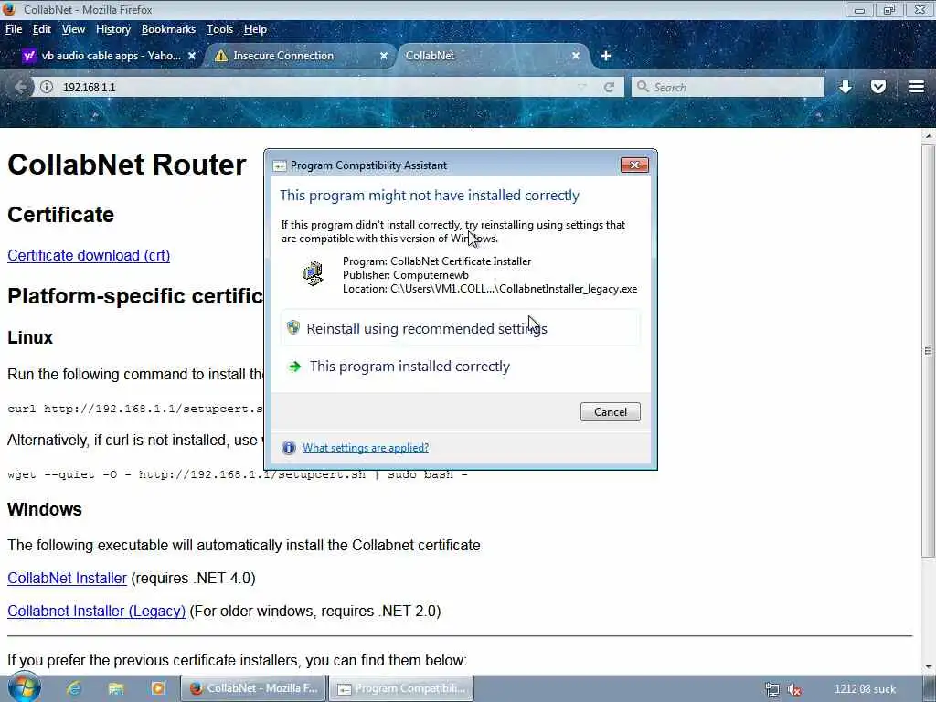Click Collabnet Installer (Legacy) link

click(x=96, y=612)
